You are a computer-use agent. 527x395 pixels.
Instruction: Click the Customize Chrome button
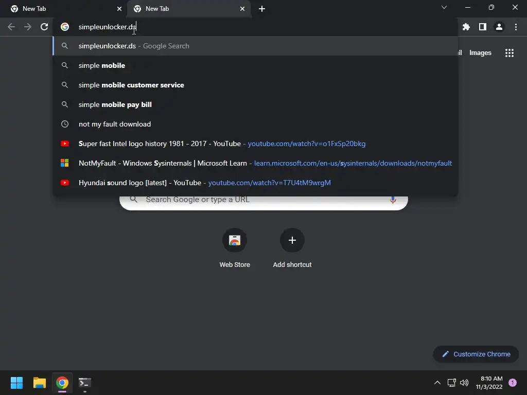coord(476,354)
